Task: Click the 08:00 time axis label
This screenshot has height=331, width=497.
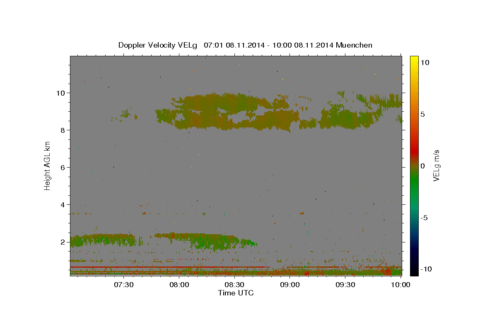Action: click(179, 285)
